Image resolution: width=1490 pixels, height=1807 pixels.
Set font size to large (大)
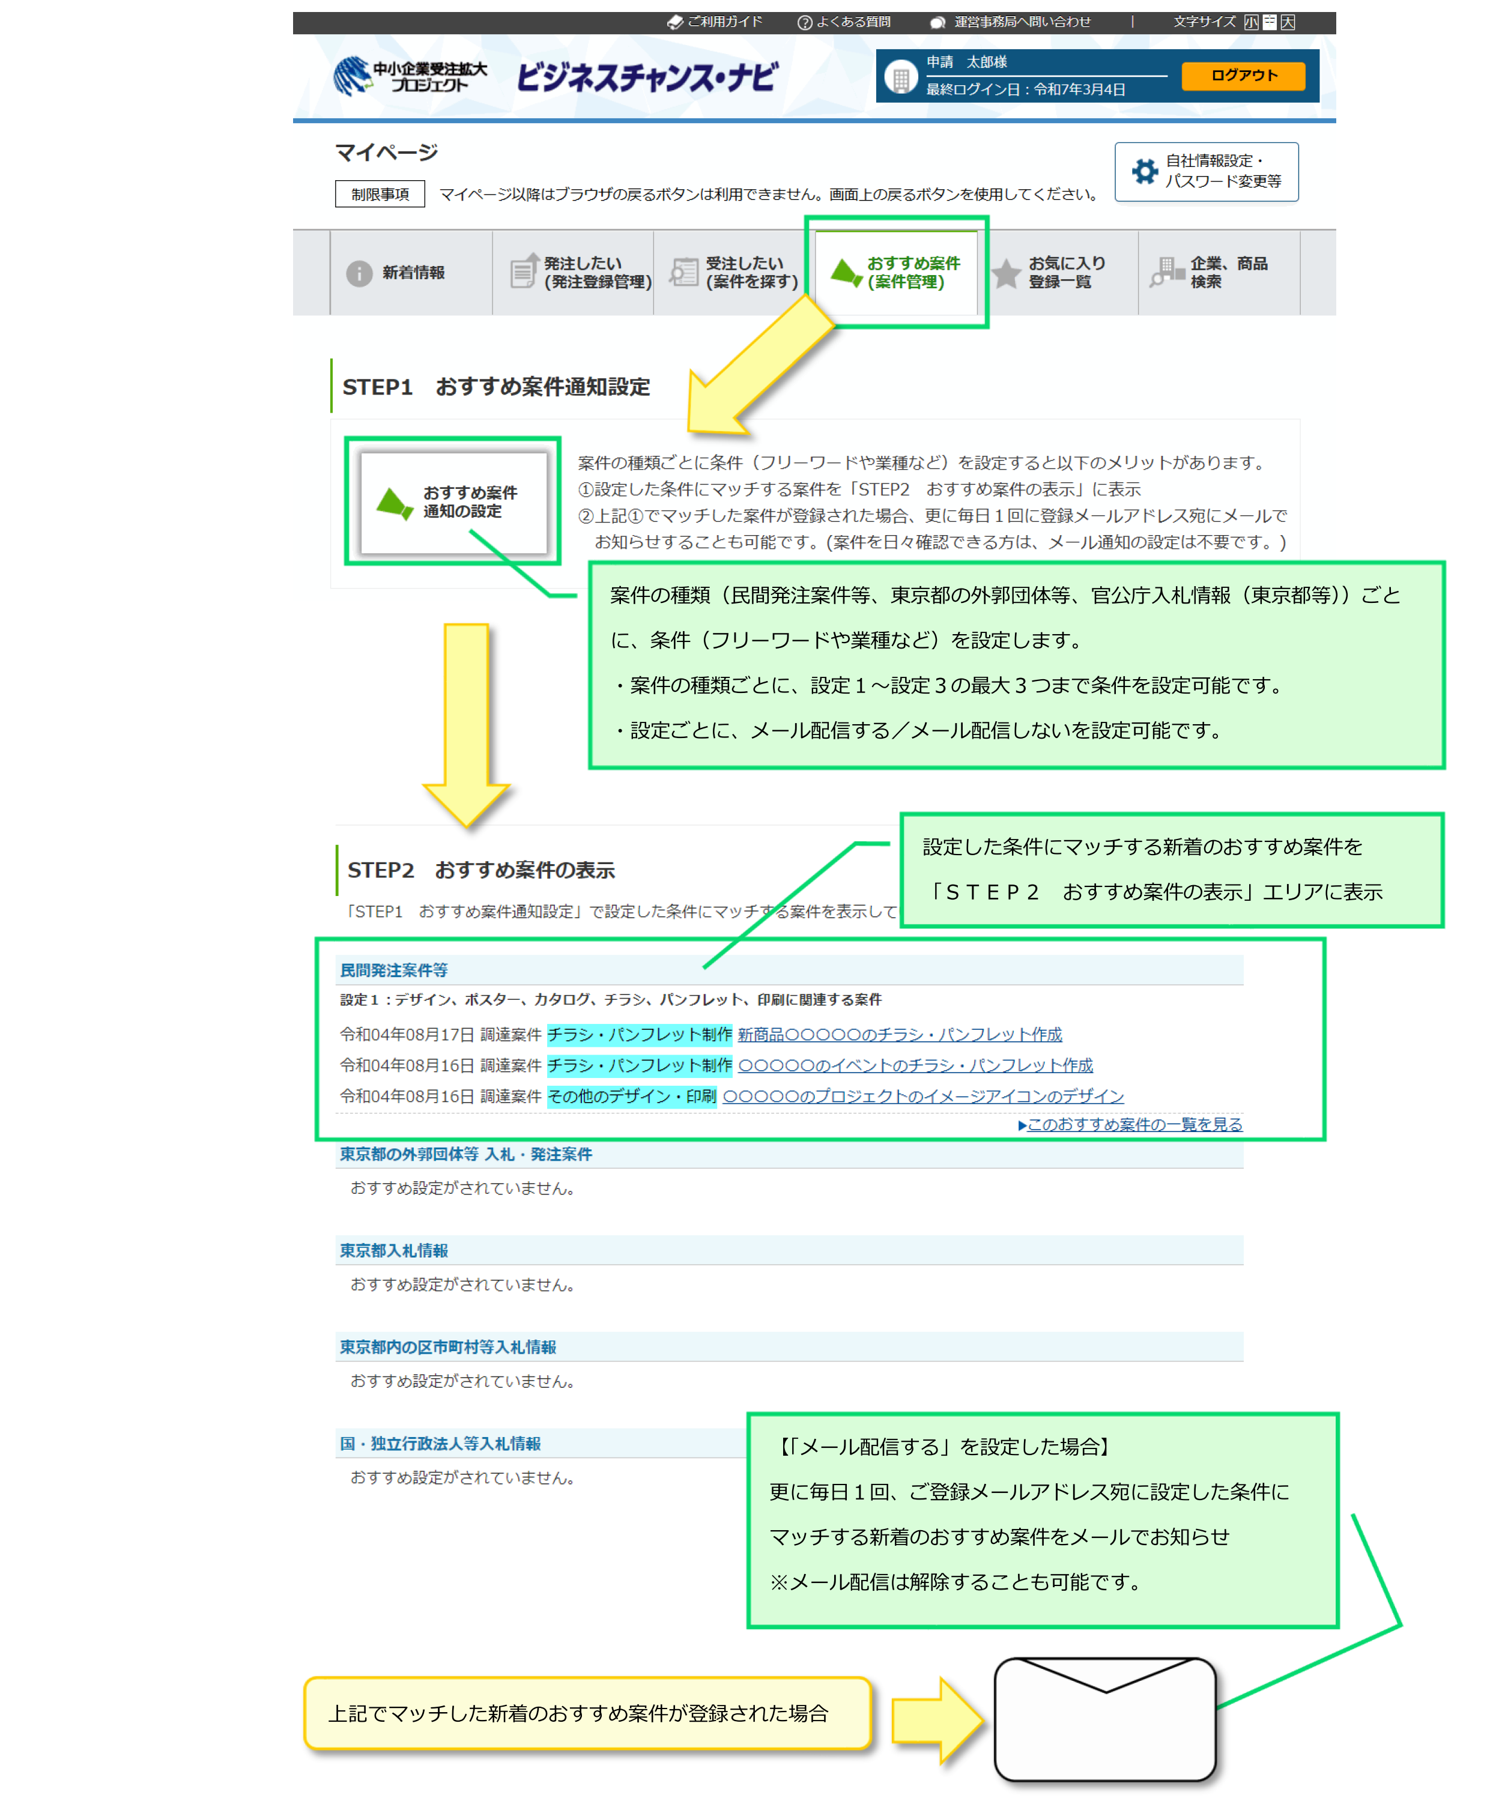pyautogui.click(x=1288, y=22)
